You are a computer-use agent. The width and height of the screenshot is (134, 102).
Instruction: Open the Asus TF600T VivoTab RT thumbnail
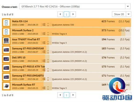click(6, 41)
